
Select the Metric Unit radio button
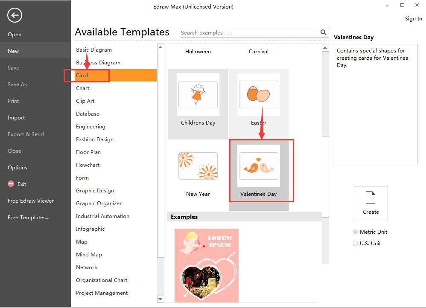point(356,232)
